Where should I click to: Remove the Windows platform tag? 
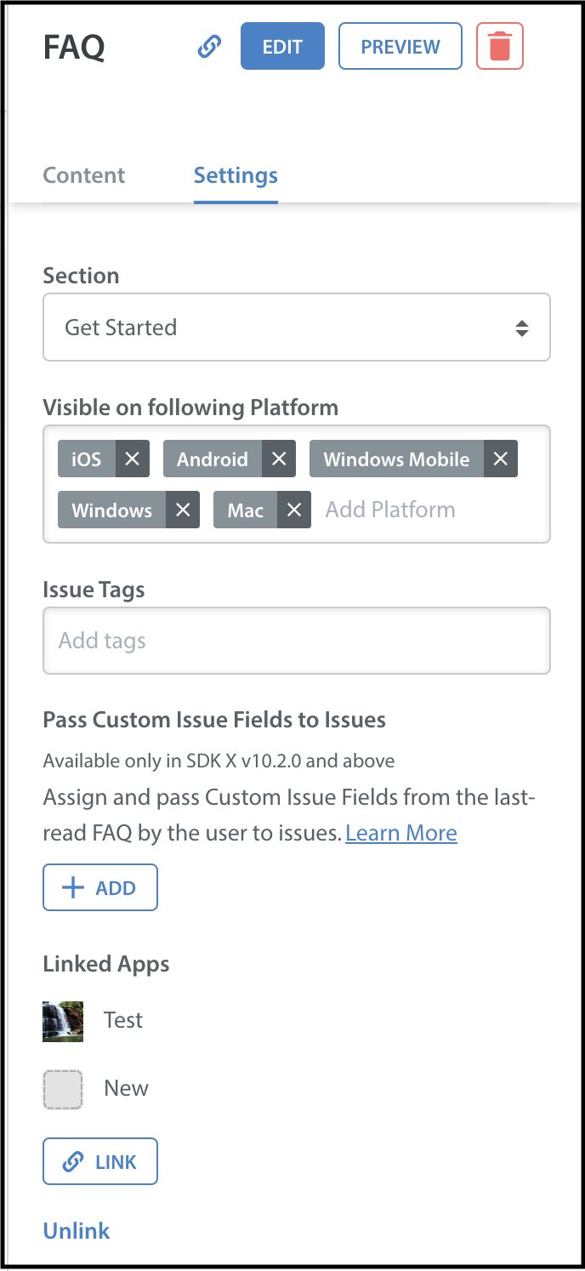point(183,510)
